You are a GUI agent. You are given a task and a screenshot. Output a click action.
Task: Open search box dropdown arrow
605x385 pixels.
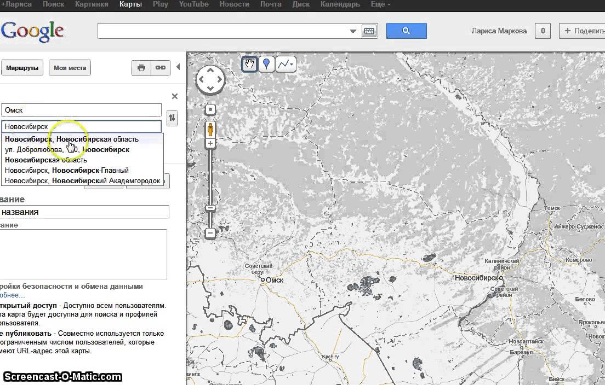tap(353, 31)
